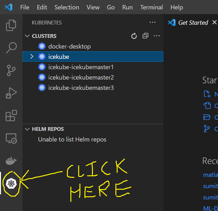Click the Clone Git Repository icon
The image size is (218, 211).
tap(207, 129)
